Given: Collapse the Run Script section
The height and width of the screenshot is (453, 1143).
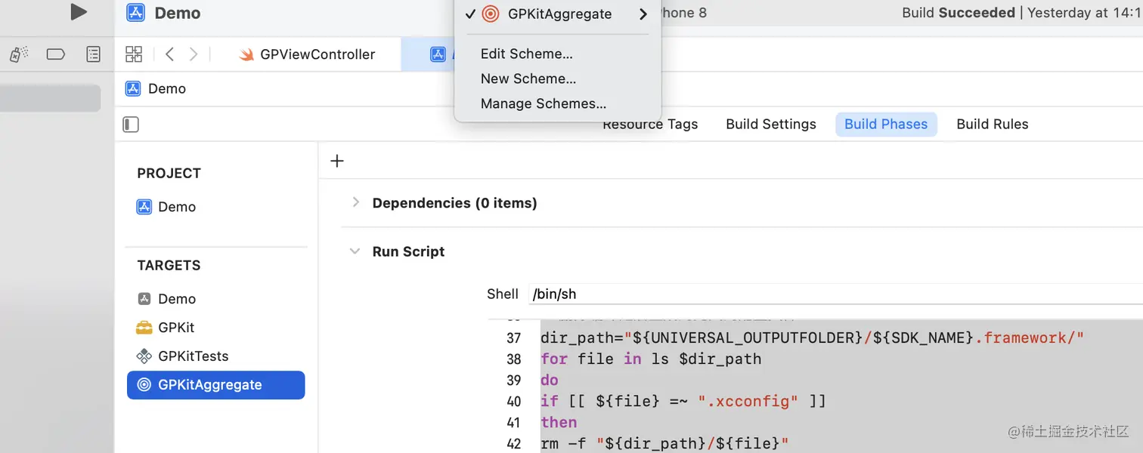Looking at the screenshot, I should [x=355, y=251].
